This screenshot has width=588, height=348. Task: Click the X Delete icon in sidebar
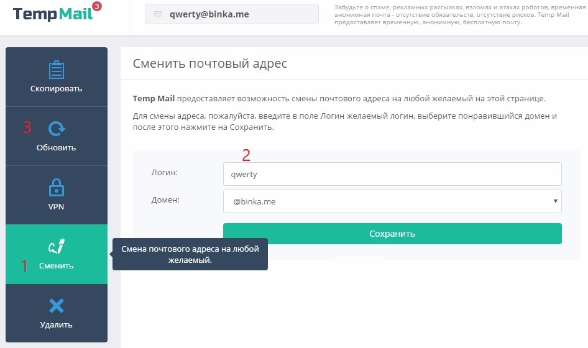pyautogui.click(x=57, y=306)
